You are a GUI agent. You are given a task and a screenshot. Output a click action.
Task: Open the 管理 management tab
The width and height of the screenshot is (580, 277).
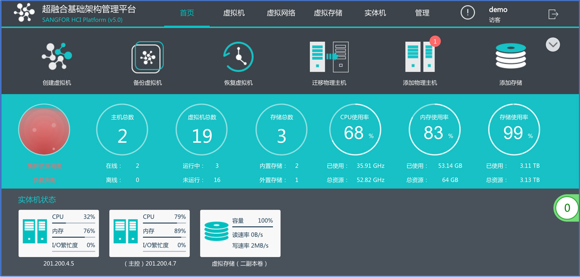click(x=422, y=13)
